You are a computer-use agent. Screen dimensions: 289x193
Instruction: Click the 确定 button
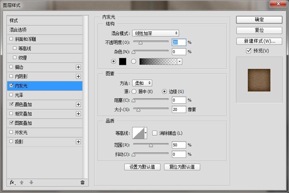tap(259, 20)
